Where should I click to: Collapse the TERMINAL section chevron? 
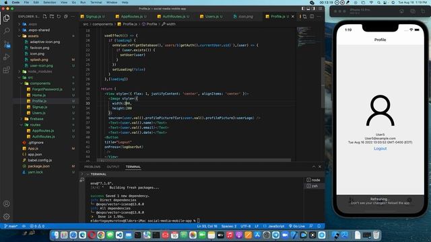88,174
